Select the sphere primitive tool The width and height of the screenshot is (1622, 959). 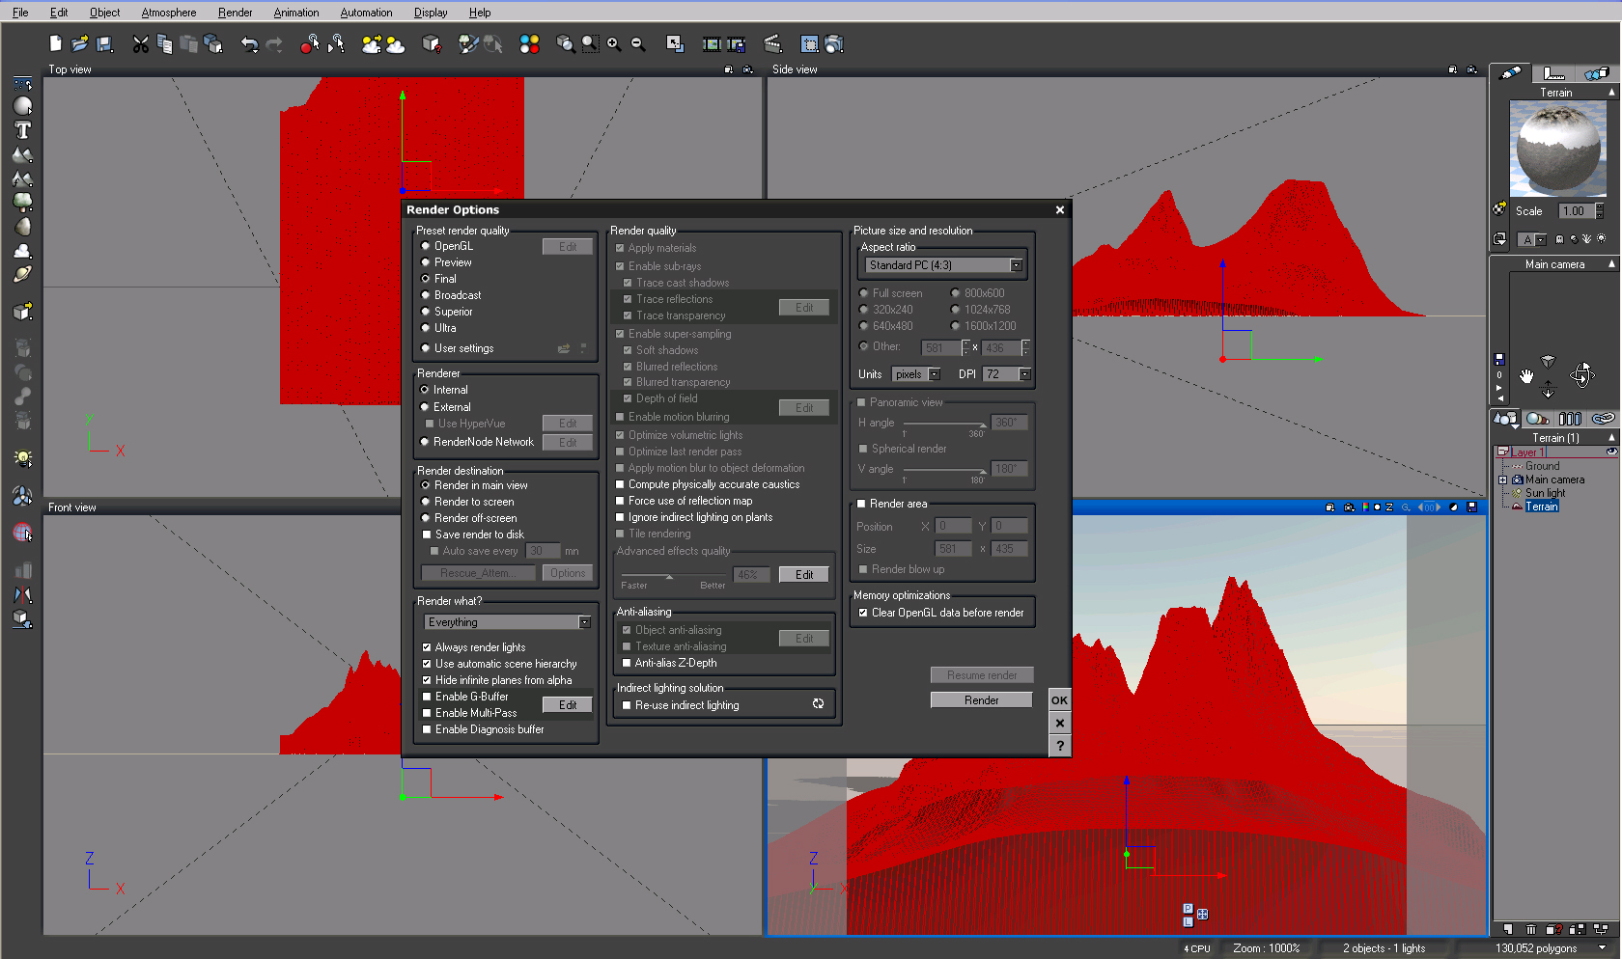click(x=22, y=106)
